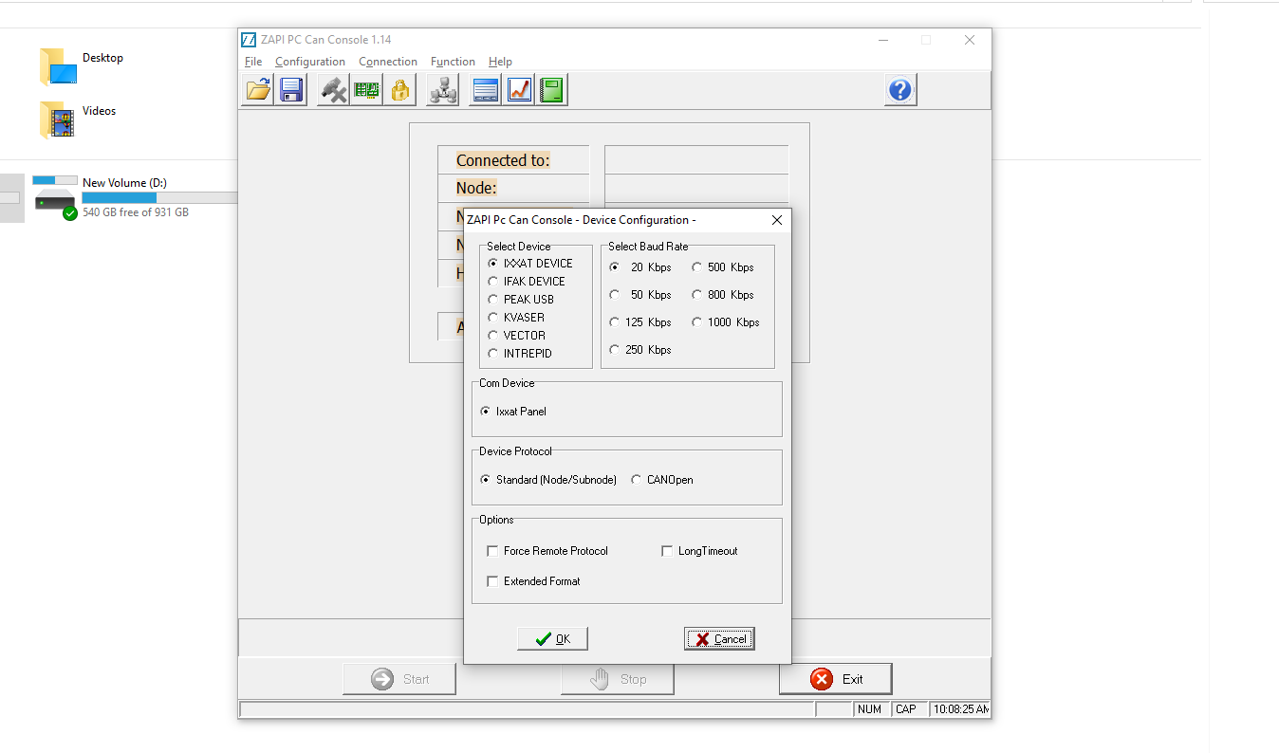1279x753 pixels.
Task: Click the blue question mark help icon
Action: coord(900,90)
